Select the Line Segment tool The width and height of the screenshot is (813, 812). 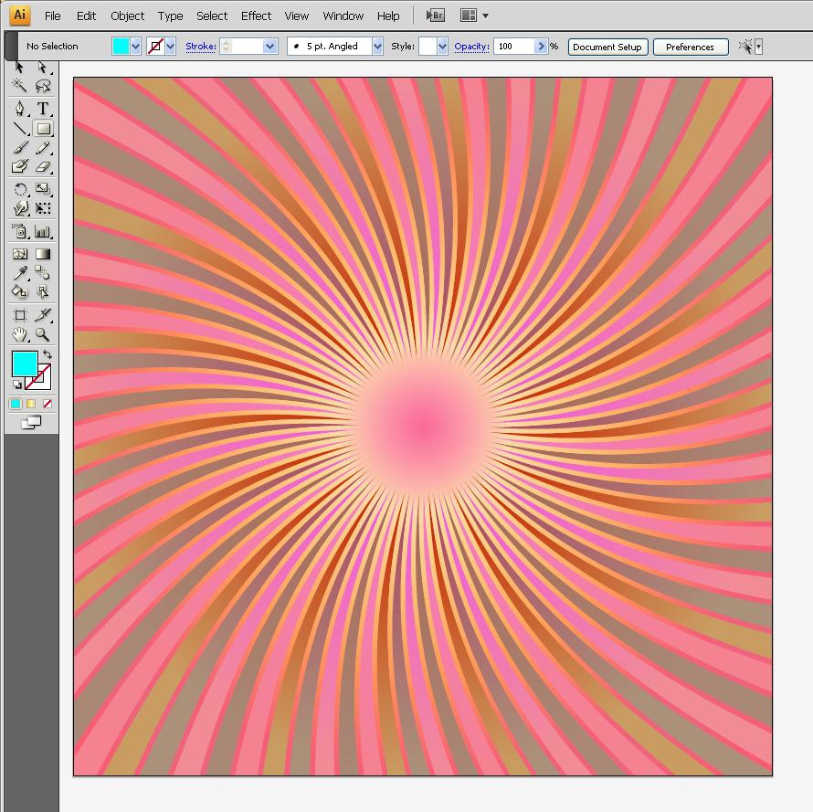[19, 128]
